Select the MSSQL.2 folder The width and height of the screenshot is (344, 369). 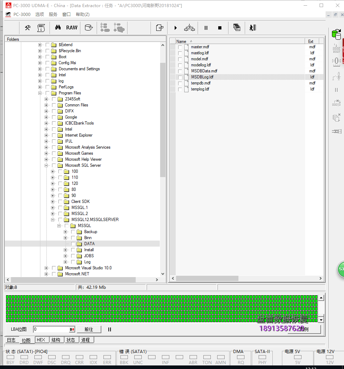79,214
